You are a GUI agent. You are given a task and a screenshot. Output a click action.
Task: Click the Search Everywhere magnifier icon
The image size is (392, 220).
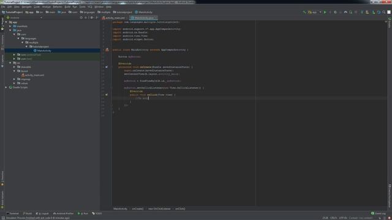pos(384,12)
